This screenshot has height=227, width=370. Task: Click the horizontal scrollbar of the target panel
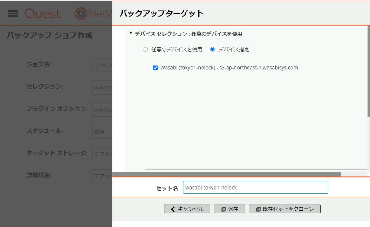pos(226,174)
